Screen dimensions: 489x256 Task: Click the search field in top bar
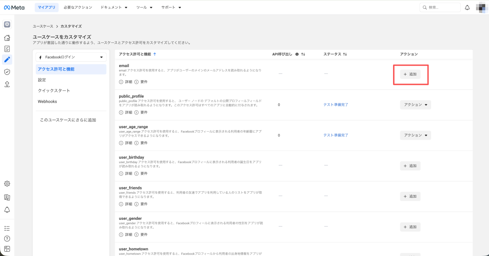click(440, 8)
